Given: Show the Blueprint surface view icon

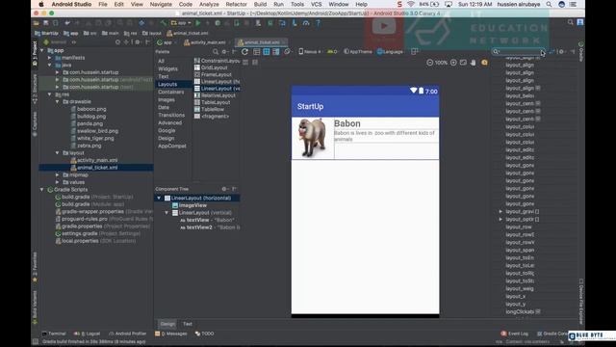Looking at the screenshot, I should 267,51.
